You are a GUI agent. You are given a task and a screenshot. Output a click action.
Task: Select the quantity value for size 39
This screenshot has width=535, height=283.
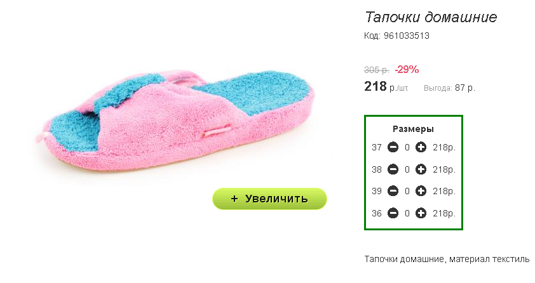pyautogui.click(x=407, y=191)
